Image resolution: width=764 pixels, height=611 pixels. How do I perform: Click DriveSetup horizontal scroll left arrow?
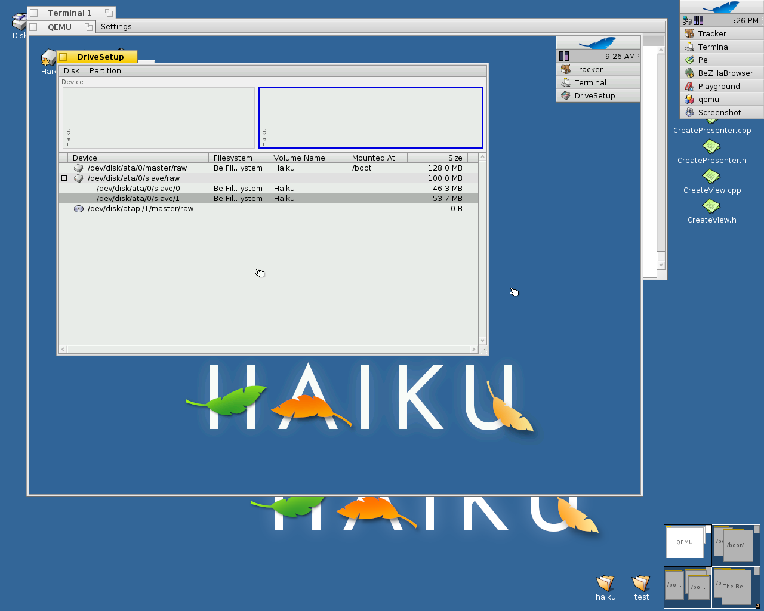[x=63, y=349]
